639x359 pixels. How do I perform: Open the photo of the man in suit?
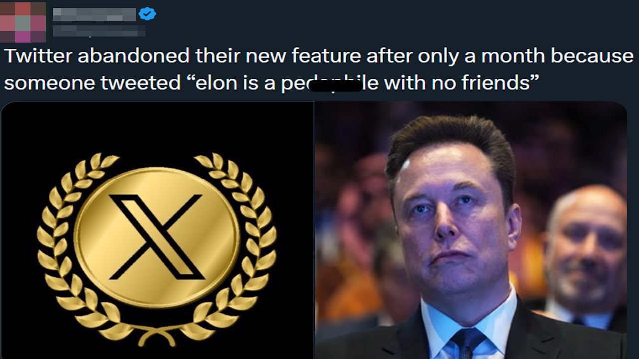point(470,230)
